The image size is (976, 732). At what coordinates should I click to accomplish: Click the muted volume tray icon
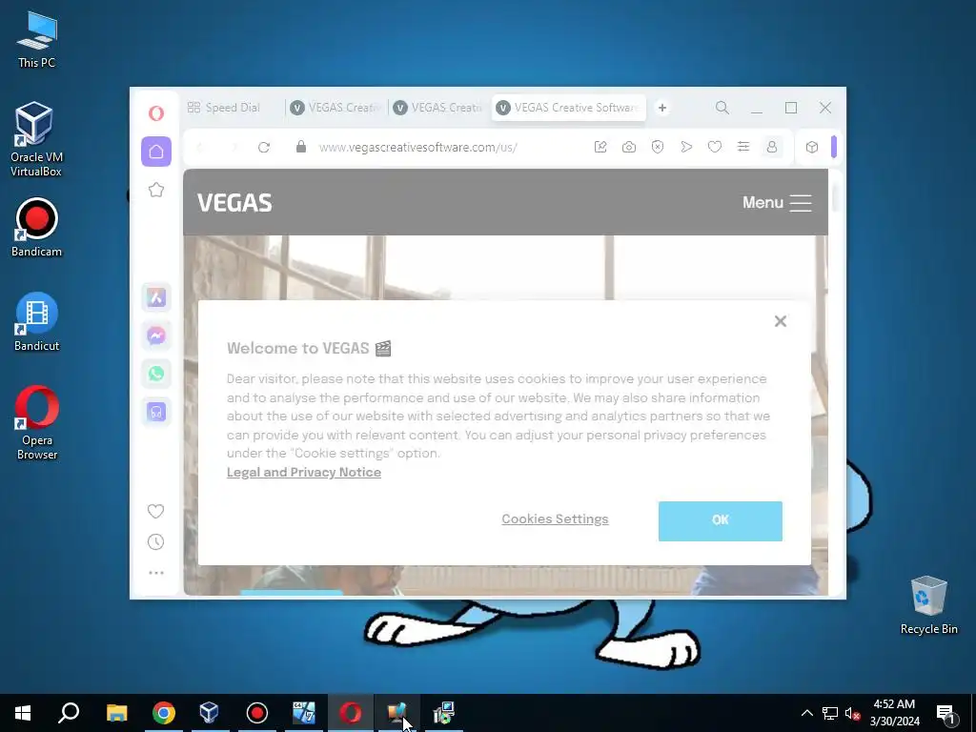click(x=853, y=713)
